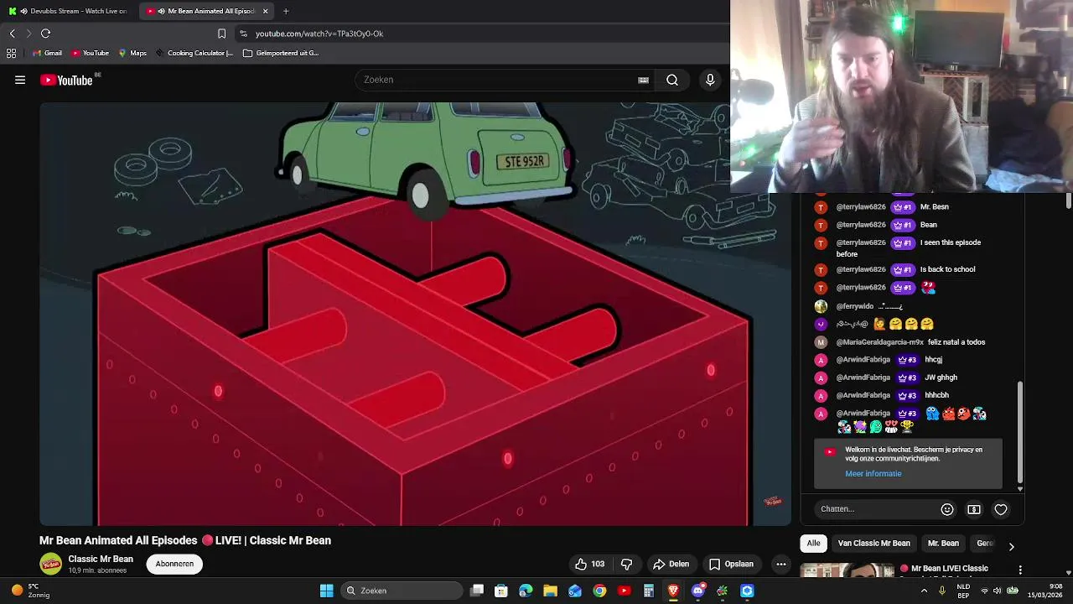
Task: Click @ferrywido username in chat
Action: (854, 306)
